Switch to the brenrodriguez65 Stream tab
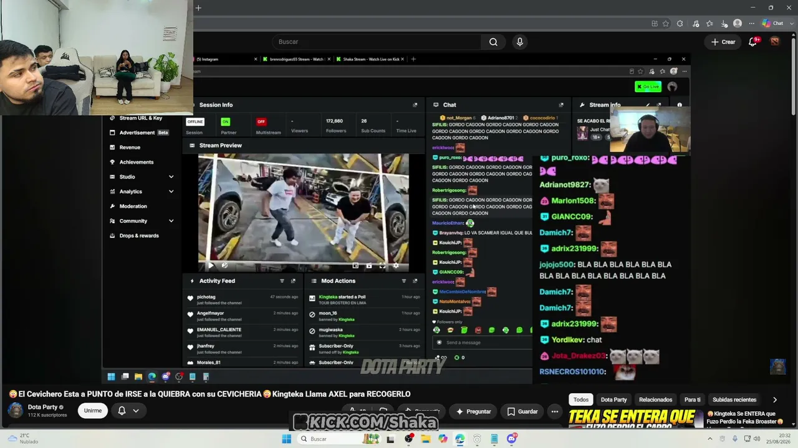Image resolution: width=798 pixels, height=448 pixels. click(297, 59)
